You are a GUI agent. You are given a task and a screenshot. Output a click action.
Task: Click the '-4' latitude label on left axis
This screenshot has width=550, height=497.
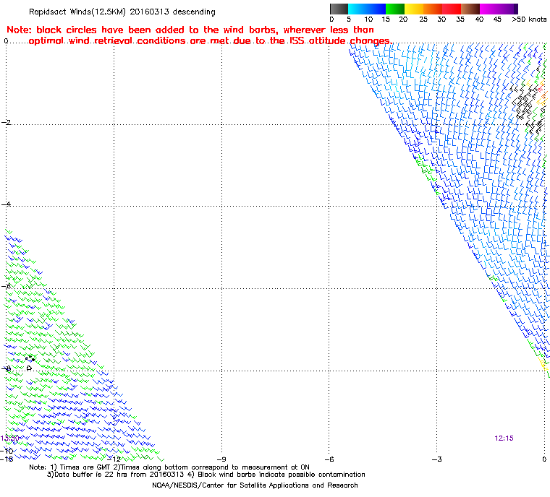tap(6, 204)
